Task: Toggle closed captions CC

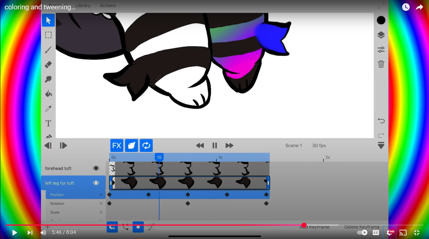Action: (x=376, y=233)
